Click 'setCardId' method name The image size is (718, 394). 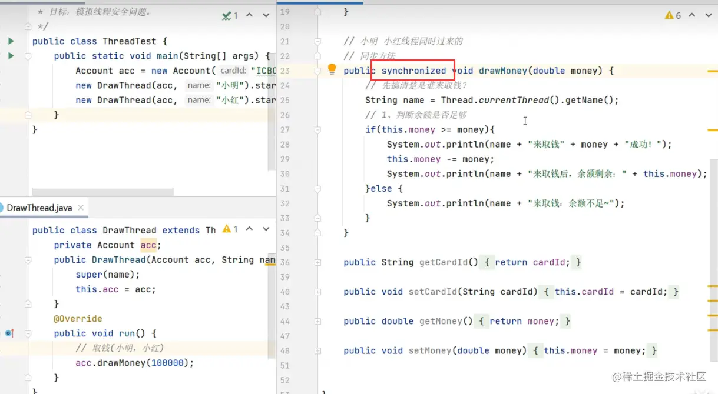click(x=433, y=292)
